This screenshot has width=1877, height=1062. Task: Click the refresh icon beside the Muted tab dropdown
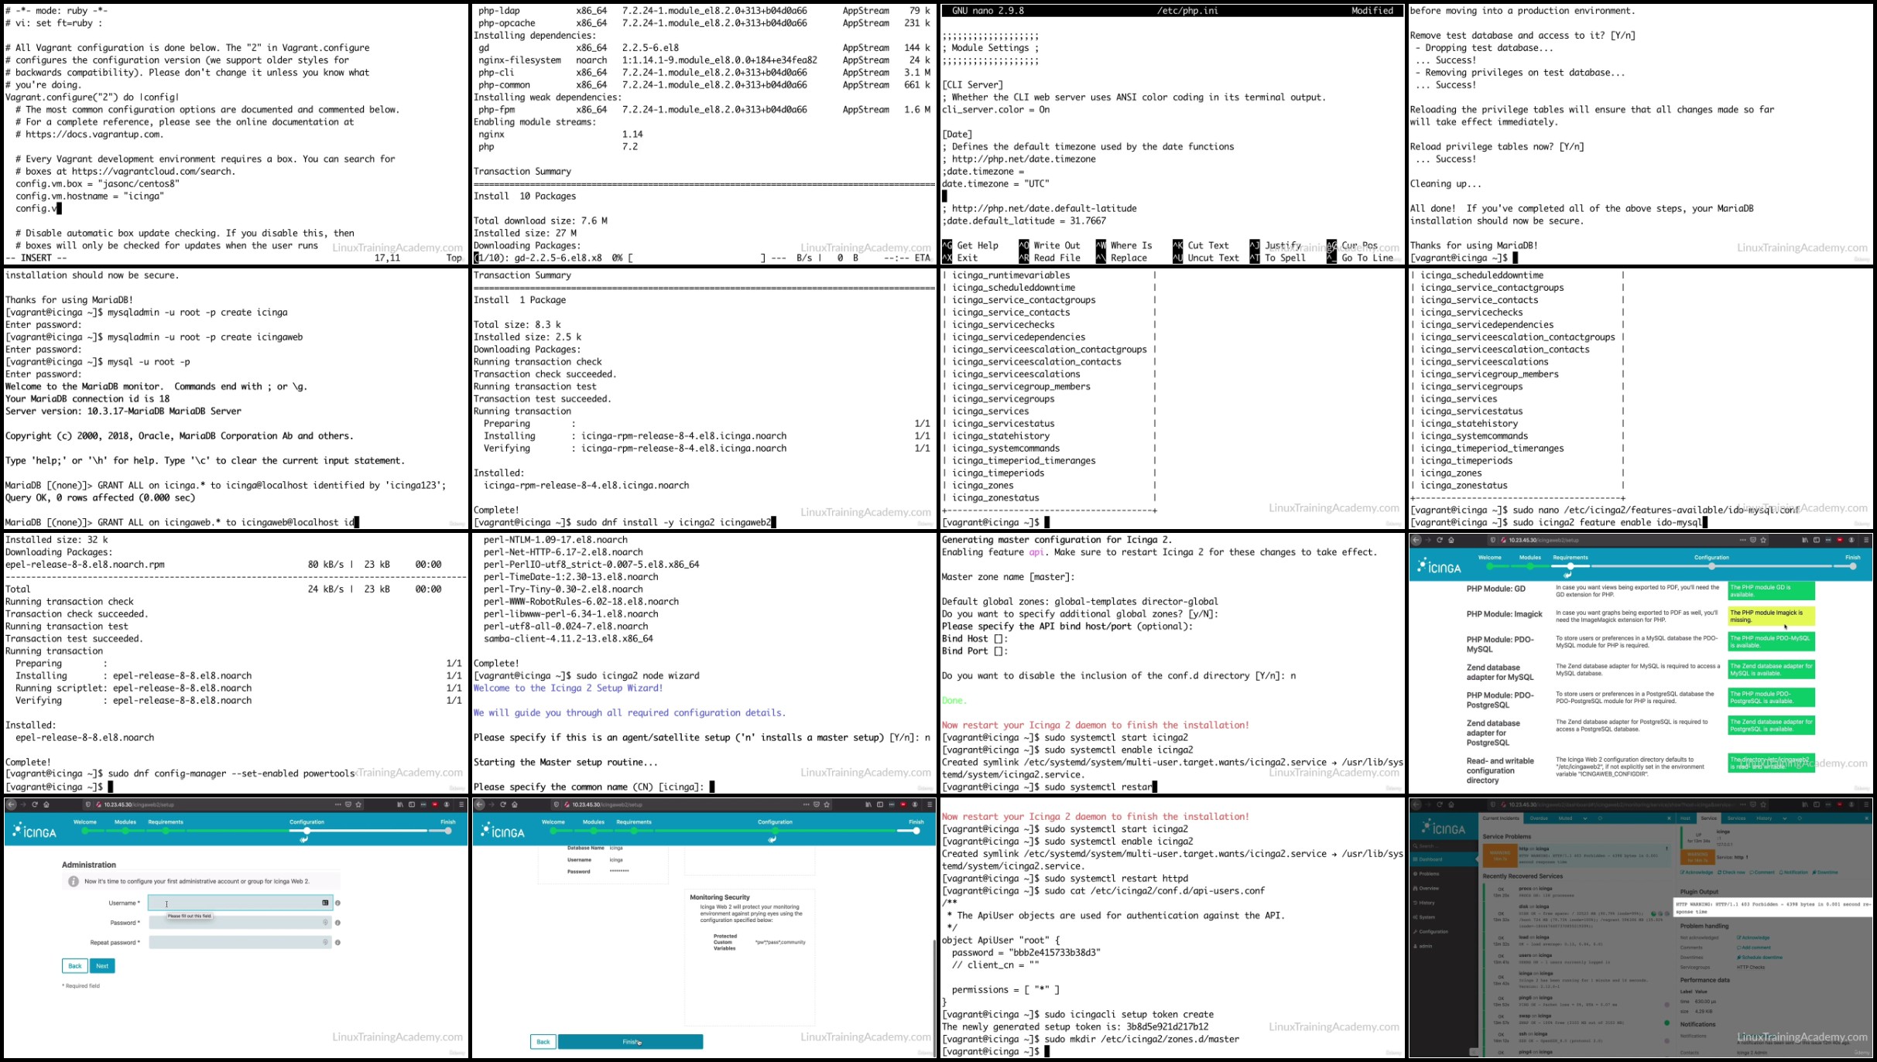(1600, 818)
